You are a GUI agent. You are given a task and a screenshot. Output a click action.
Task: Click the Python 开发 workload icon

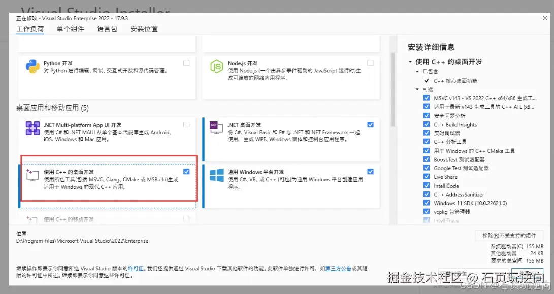pos(32,66)
